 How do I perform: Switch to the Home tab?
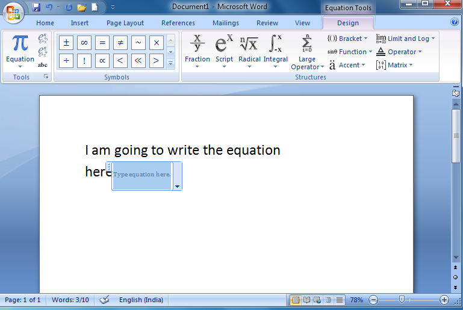click(x=45, y=23)
